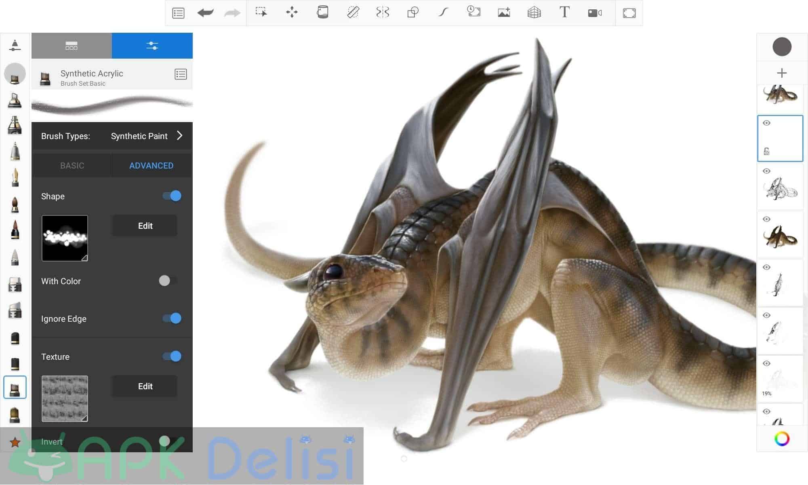The height and width of the screenshot is (485, 808).
Task: Select the selection marquee tool
Action: 261,12
